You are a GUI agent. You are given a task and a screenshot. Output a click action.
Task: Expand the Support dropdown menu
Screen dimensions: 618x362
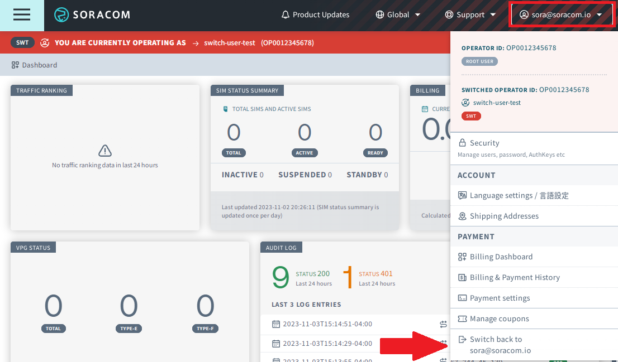tap(470, 15)
